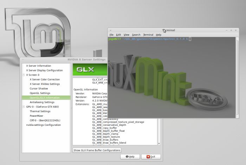Click GL_ARB_depth_buffer_float extension text
246x165 pixels.
click(109, 131)
